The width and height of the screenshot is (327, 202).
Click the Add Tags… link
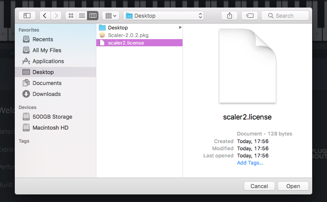(x=250, y=163)
